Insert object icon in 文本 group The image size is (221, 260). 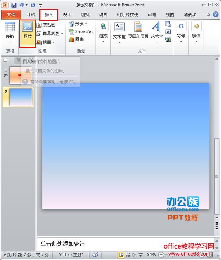[x=168, y=40]
